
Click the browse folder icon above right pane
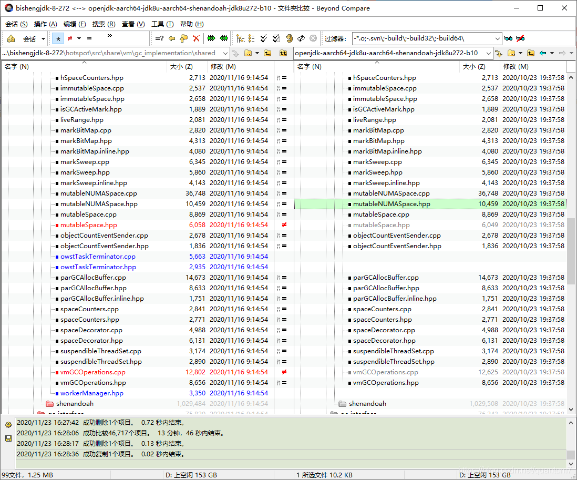[x=511, y=53]
